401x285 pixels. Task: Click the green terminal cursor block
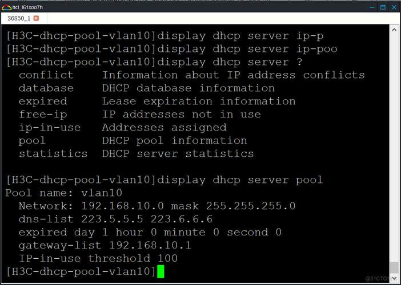[161, 272]
